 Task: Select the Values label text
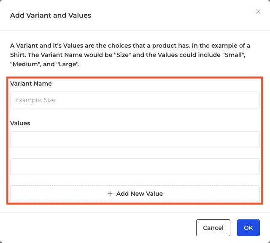coord(20,123)
